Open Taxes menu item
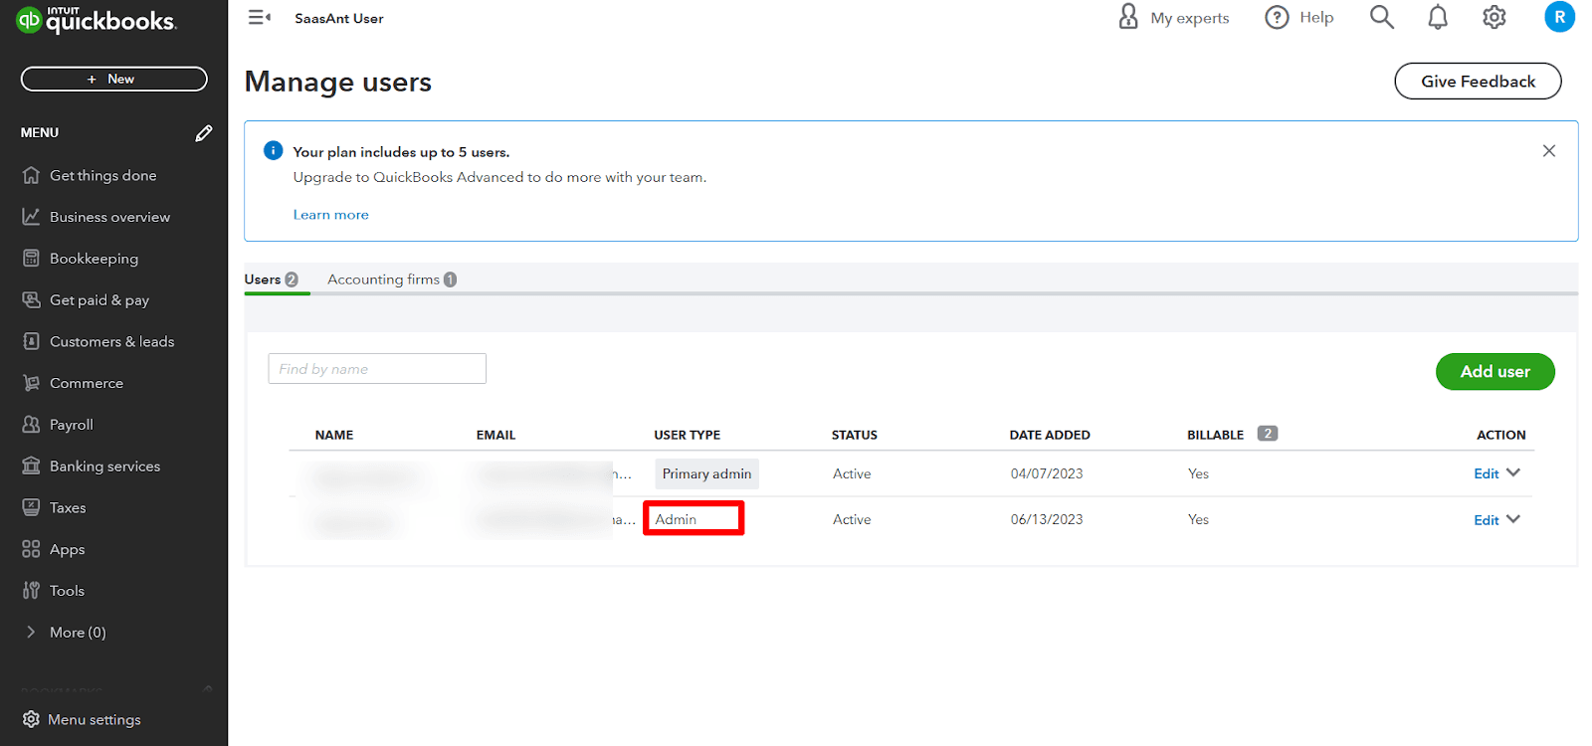This screenshot has width=1592, height=746. pyautogui.click(x=68, y=507)
